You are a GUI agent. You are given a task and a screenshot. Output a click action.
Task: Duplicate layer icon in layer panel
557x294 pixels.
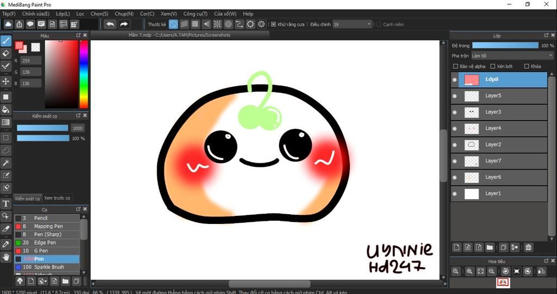[x=503, y=247]
